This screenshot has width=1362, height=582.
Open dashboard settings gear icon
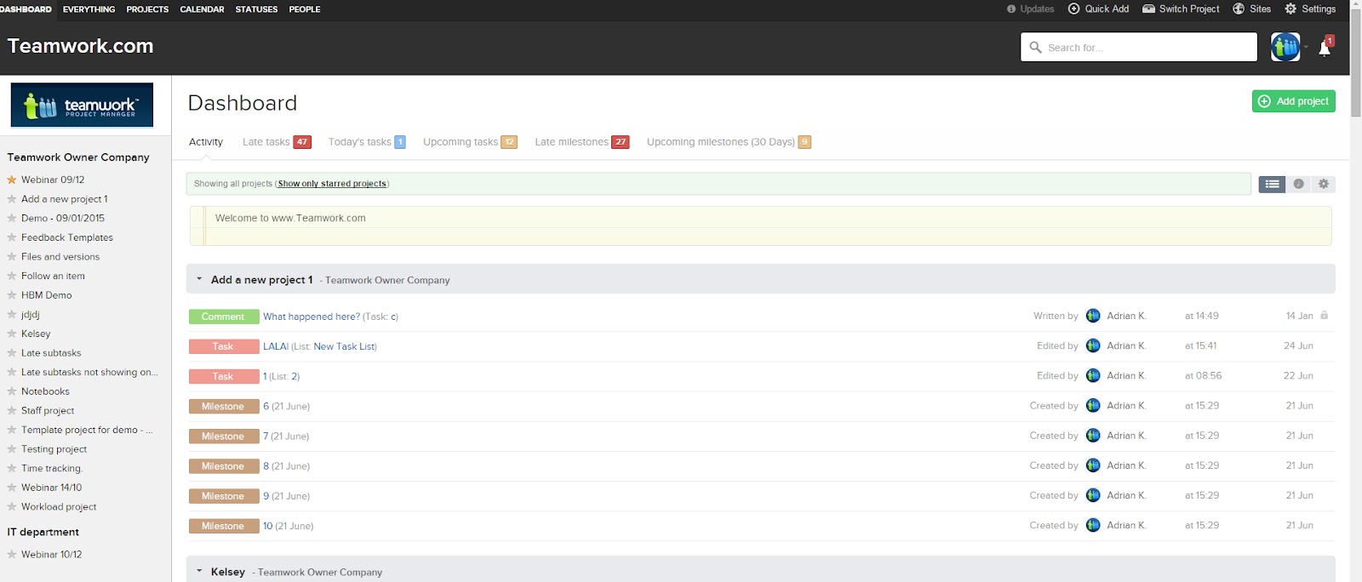1323,184
